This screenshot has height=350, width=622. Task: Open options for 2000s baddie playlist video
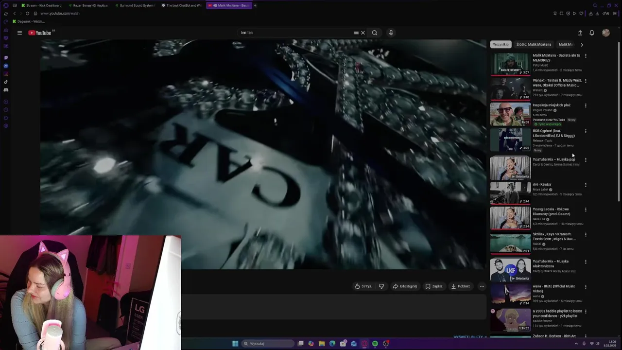[x=586, y=312]
